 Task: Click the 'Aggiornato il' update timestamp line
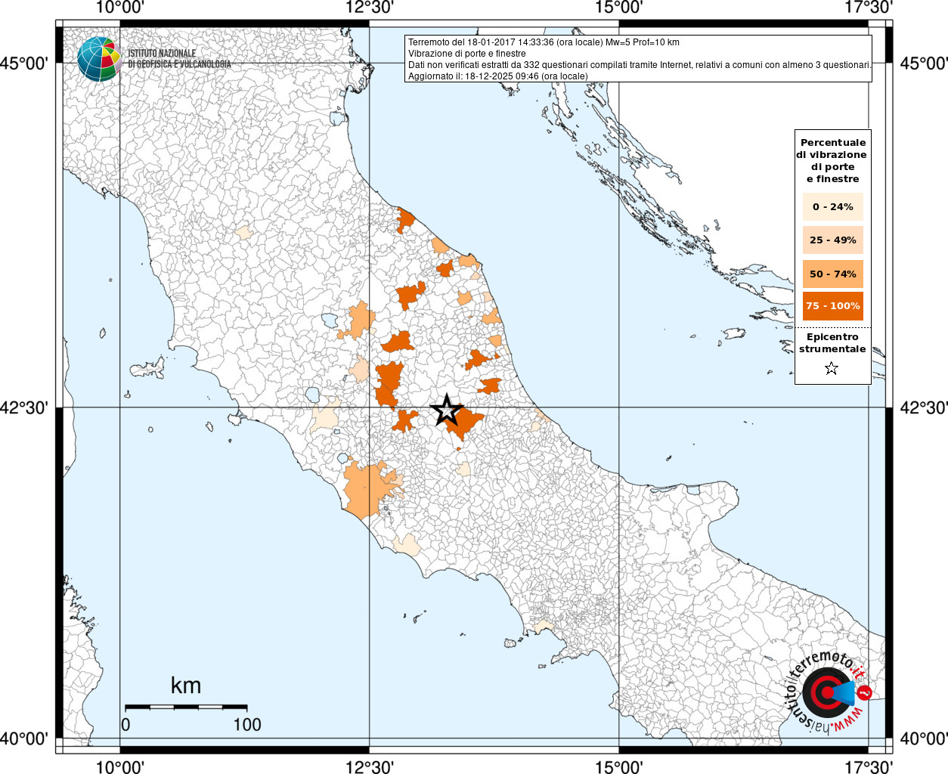497,76
